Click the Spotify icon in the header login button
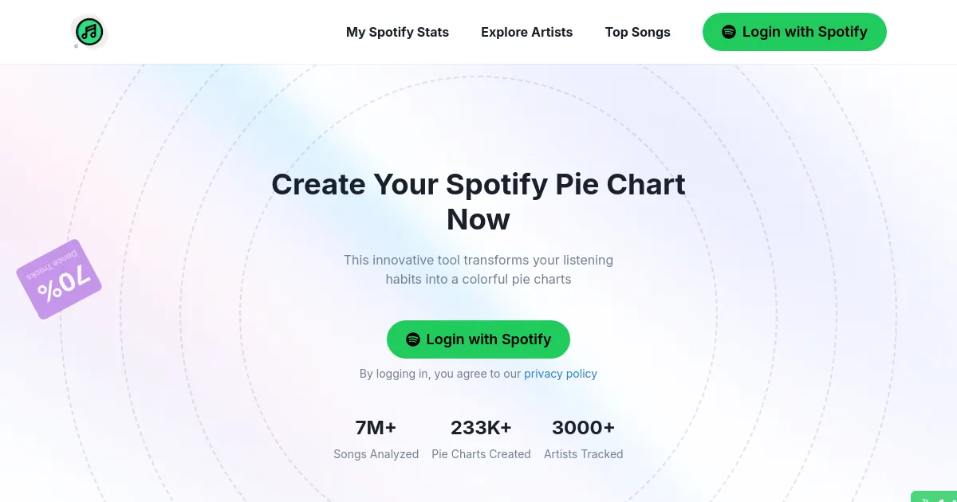The image size is (957, 502). pyautogui.click(x=729, y=32)
